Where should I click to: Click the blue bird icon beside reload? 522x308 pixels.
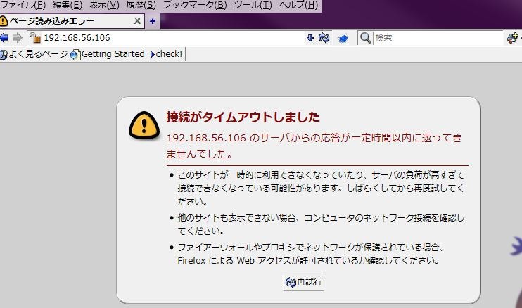(343, 39)
